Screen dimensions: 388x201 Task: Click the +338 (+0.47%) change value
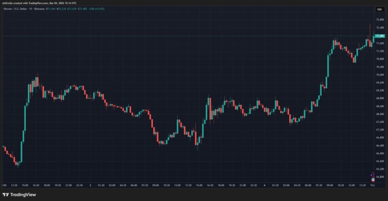click(98, 9)
